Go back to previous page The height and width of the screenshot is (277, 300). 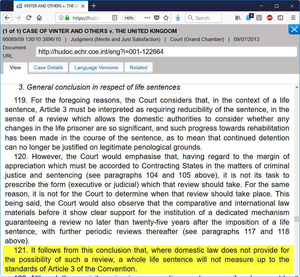click(x=7, y=18)
